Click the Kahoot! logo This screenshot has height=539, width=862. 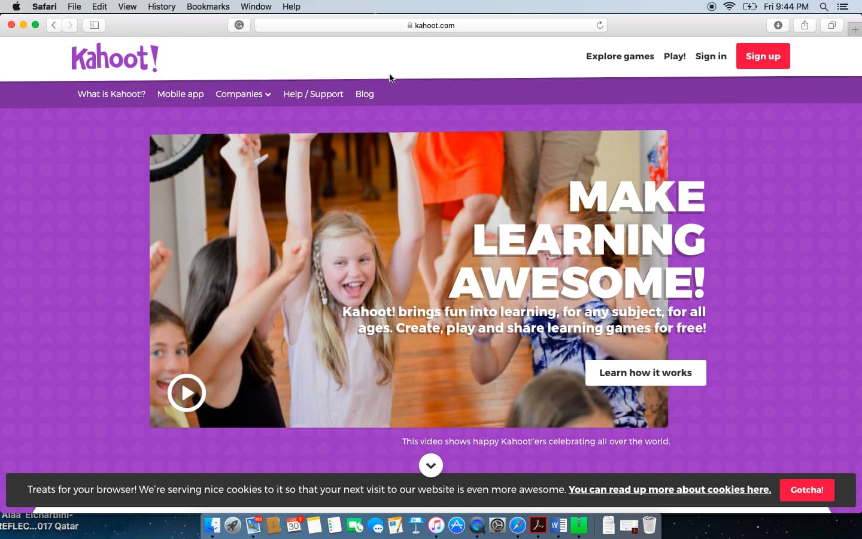tap(115, 57)
